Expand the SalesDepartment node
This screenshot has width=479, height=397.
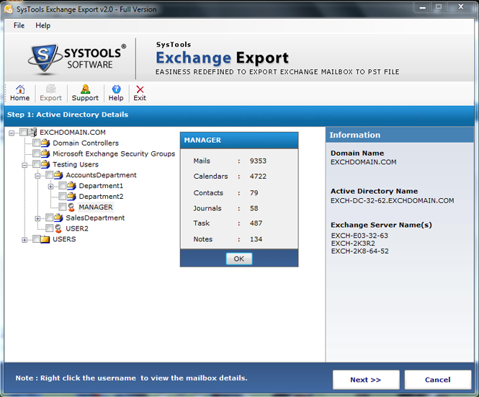coord(37,218)
